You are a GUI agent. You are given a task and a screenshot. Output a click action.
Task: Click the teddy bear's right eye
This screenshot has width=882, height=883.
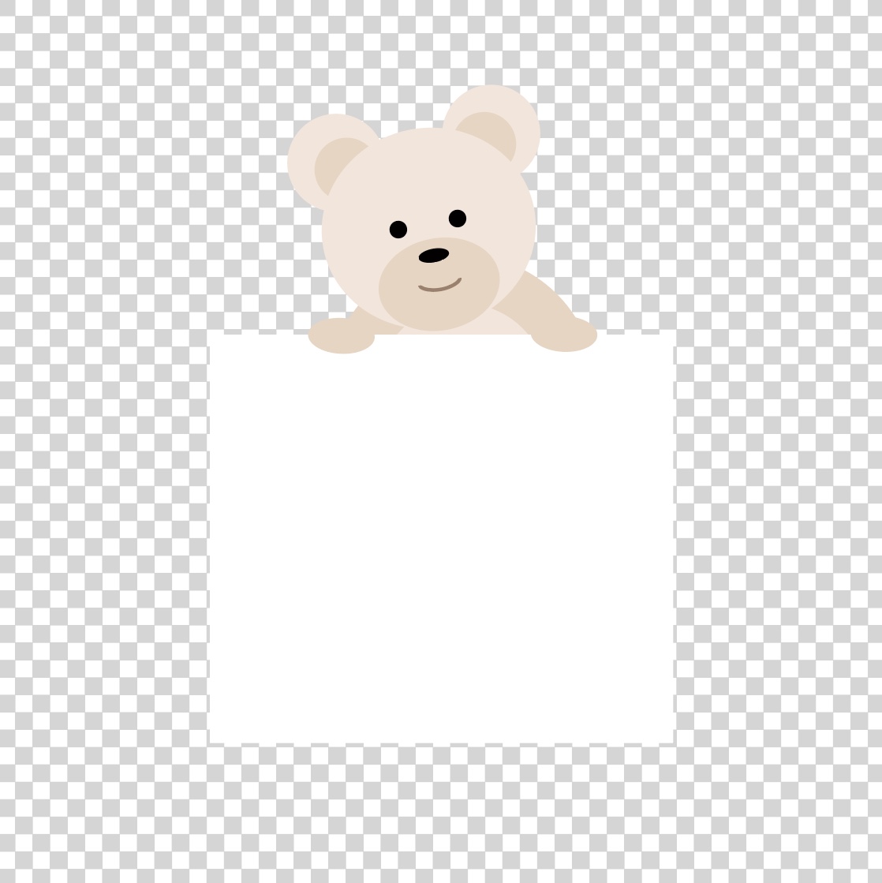tap(458, 218)
